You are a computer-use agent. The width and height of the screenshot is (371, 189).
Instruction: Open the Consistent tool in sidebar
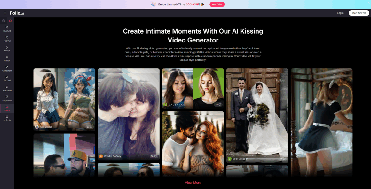coord(7,68)
